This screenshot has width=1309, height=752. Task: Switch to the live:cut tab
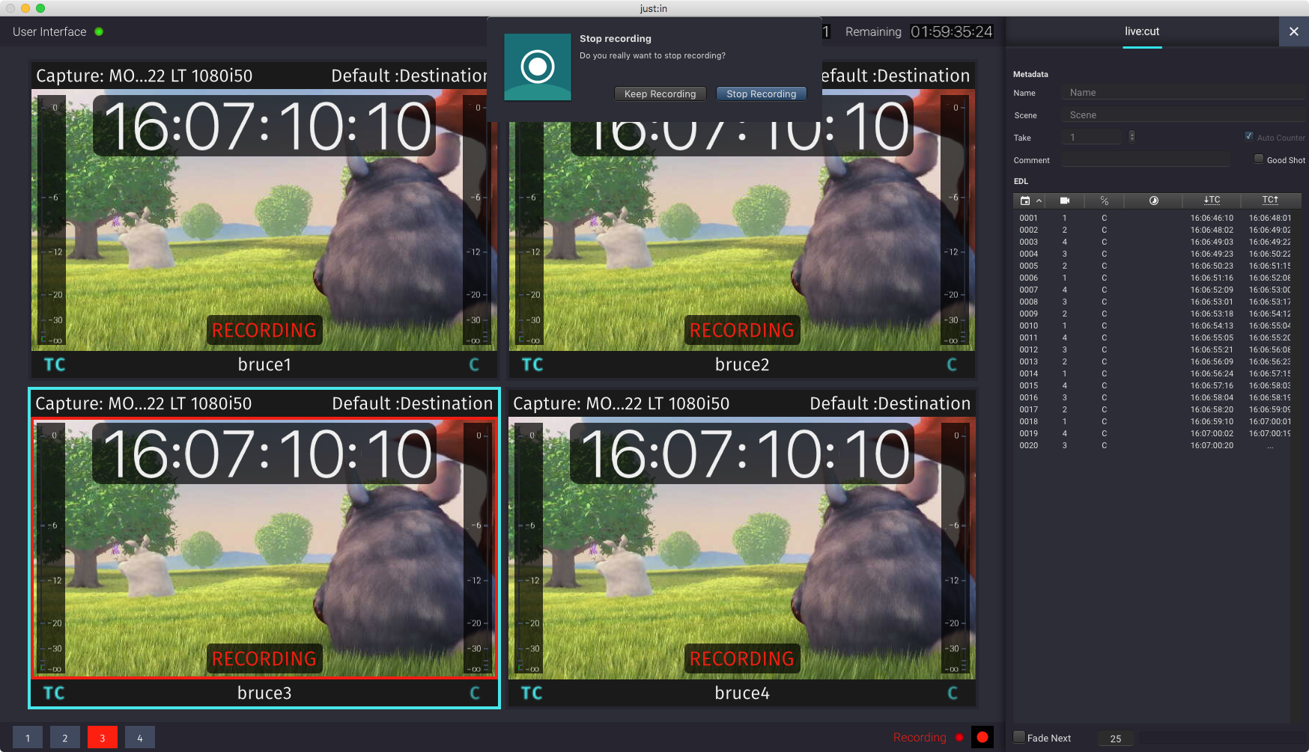[x=1142, y=31]
